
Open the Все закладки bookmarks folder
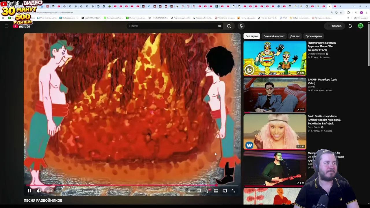pos(361,18)
